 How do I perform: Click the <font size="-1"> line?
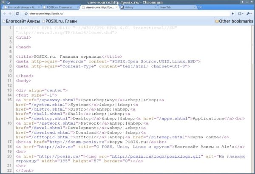(x=37, y=95)
